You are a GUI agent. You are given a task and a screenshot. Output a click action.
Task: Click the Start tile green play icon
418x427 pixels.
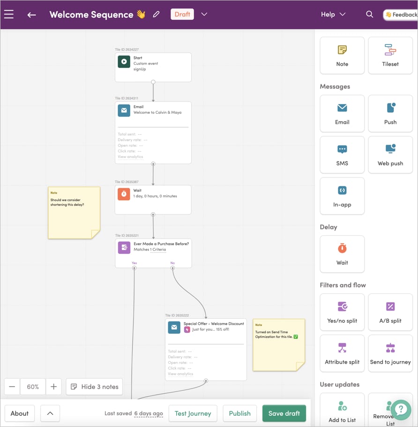pyautogui.click(x=124, y=61)
